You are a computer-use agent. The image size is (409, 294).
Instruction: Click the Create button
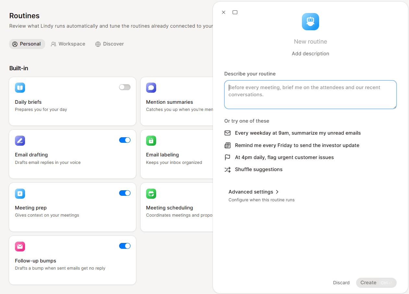click(x=376, y=283)
